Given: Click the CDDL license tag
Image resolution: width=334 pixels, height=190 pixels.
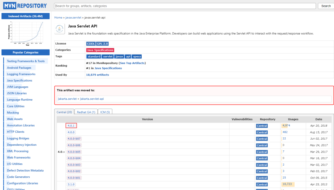Looking at the screenshot, I should click(91, 44).
